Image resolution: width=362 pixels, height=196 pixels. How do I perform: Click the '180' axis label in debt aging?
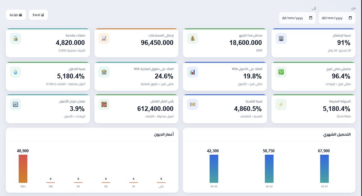(51, 186)
